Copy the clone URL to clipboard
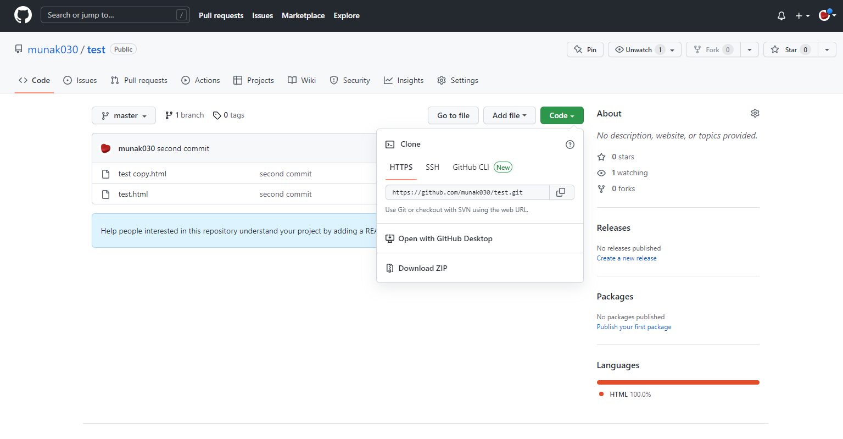Screen dimensions: 843x439 point(561,192)
